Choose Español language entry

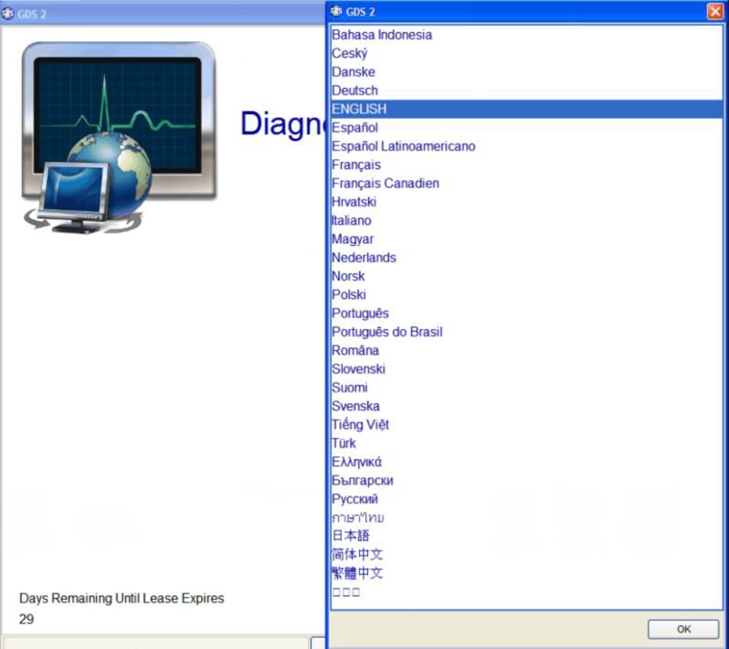pyautogui.click(x=526, y=127)
